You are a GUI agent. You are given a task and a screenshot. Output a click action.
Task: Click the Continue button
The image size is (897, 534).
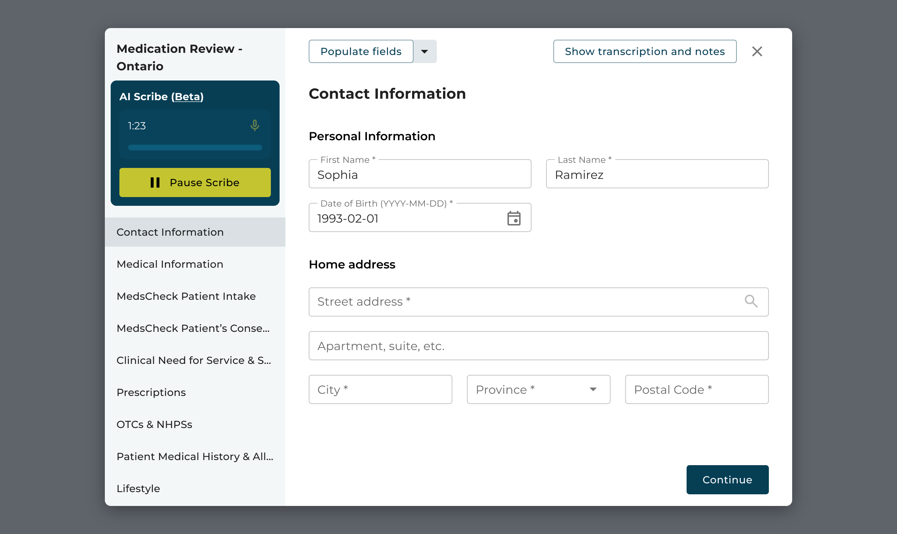tap(727, 480)
